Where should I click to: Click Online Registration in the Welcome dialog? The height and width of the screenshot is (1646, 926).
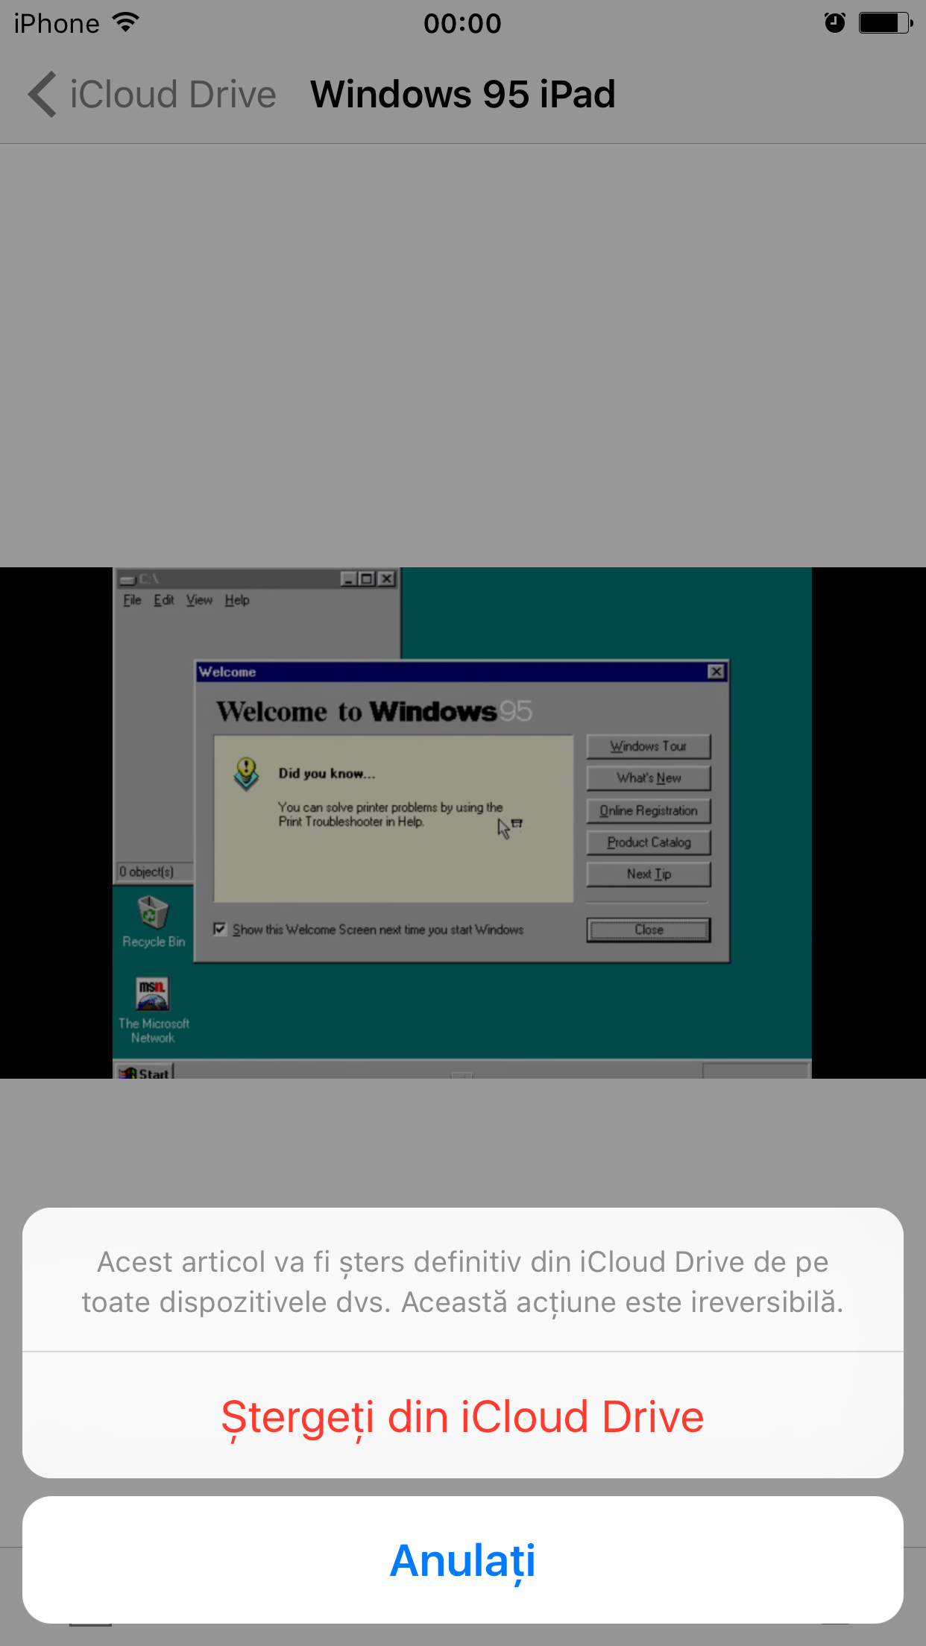tap(649, 810)
